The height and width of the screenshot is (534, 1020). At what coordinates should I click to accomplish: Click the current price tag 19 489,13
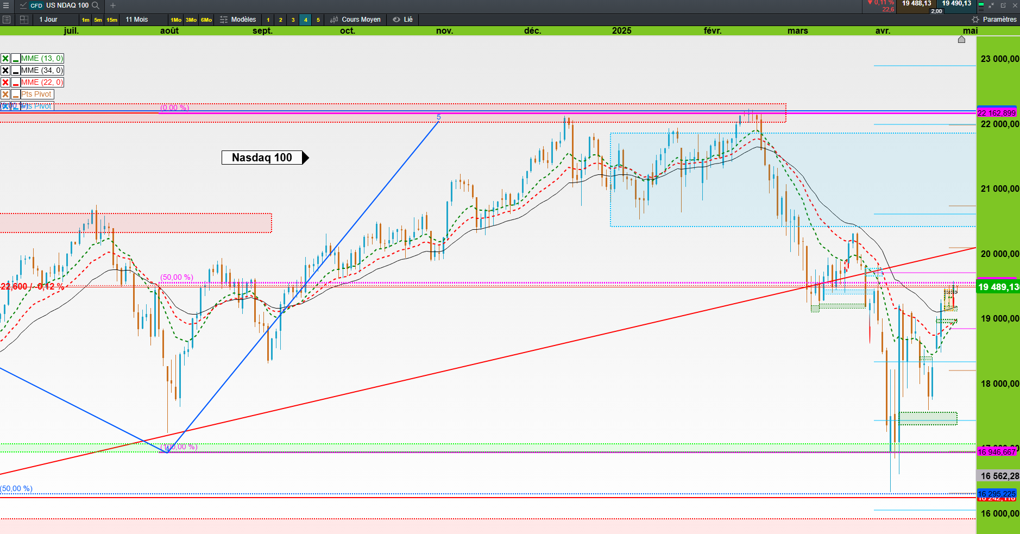pos(998,287)
